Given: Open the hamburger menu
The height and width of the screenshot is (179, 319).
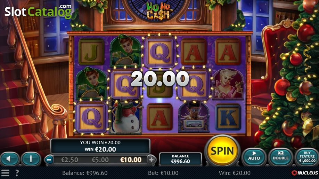Looking at the screenshot, I should 5,173.
